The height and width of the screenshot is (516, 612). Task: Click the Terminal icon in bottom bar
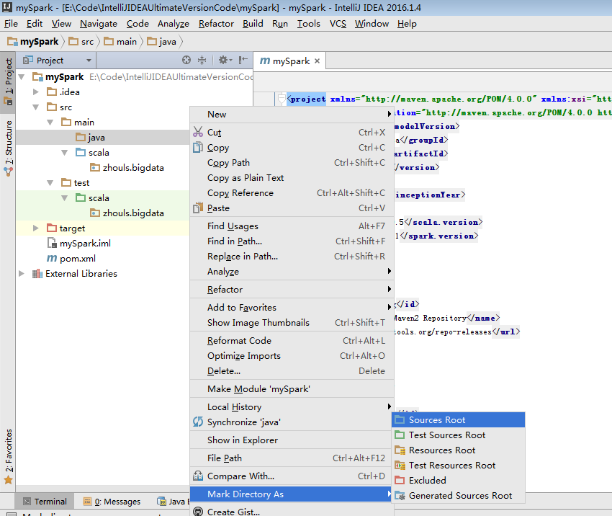(x=27, y=502)
